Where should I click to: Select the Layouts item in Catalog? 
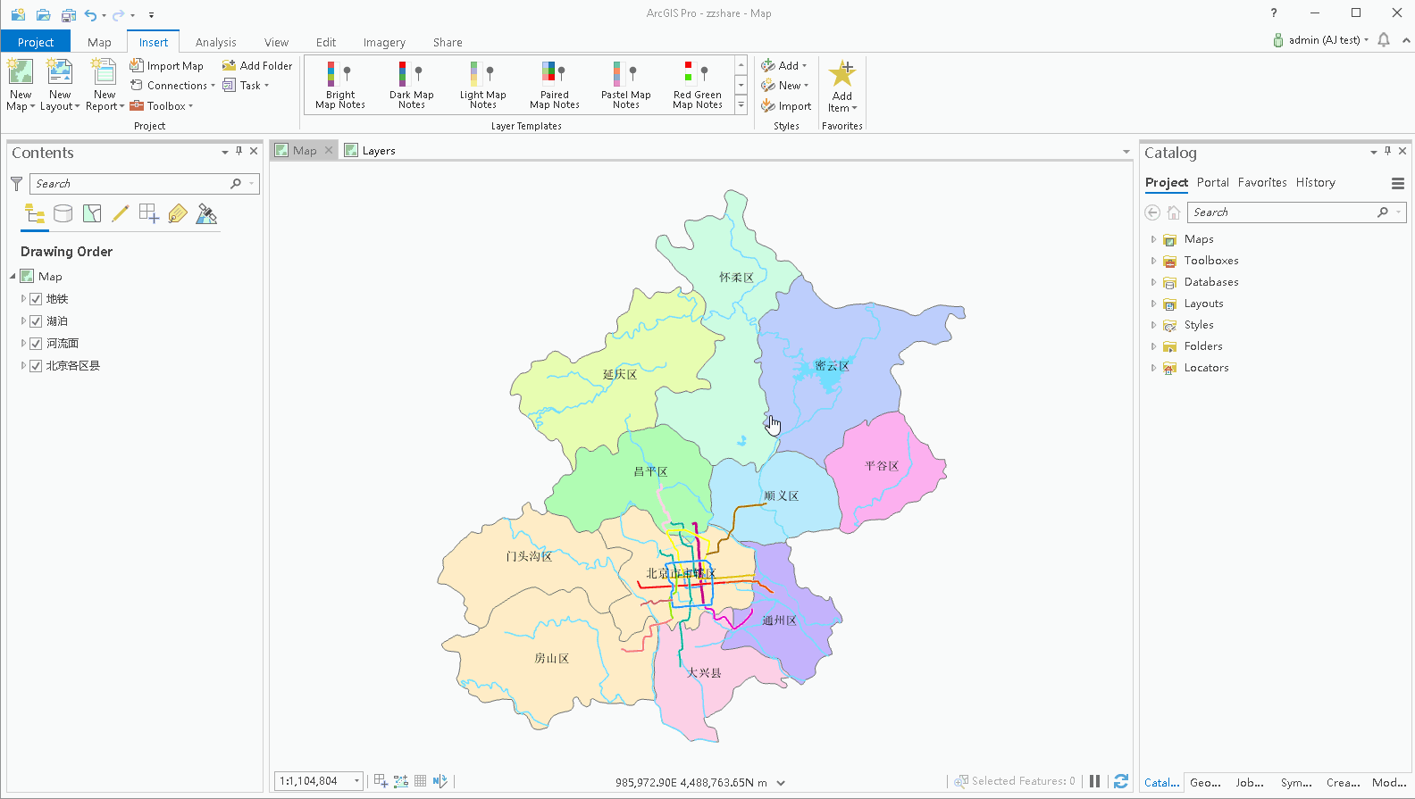pyautogui.click(x=1203, y=304)
